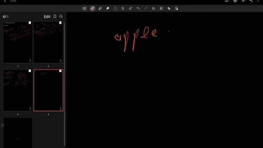Open the more options menu at top right
This screenshot has height=148, width=263.
(x=258, y=1)
